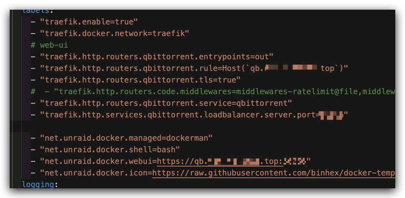Viewport: 405px width, 198px height.
Task: Place cursor on the logging key
Action: tap(38, 185)
